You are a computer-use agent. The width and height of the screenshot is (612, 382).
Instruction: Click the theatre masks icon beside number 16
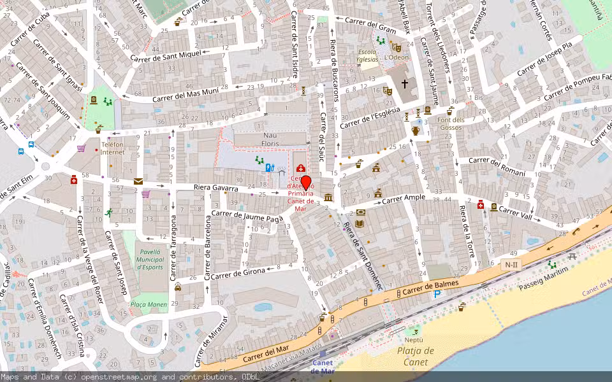point(387,91)
